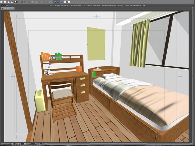Click the clear/delete command bar icon
The height and width of the screenshot is (146, 195).
click(29, 2)
